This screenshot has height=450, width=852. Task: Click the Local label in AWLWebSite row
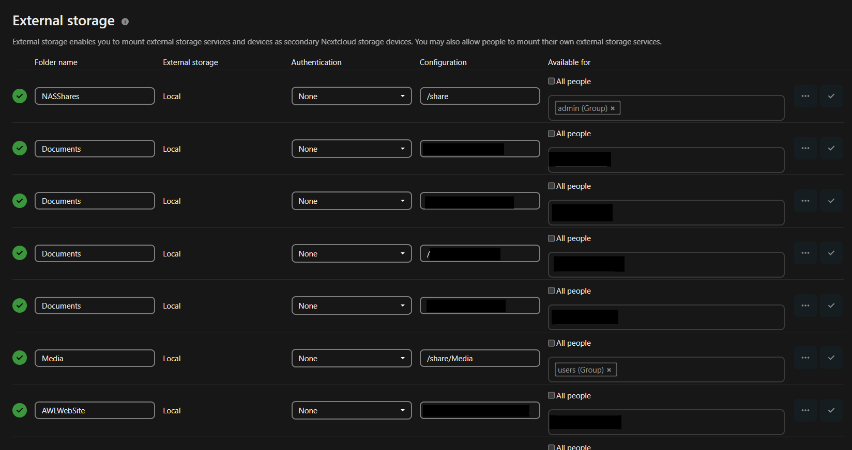tap(172, 411)
